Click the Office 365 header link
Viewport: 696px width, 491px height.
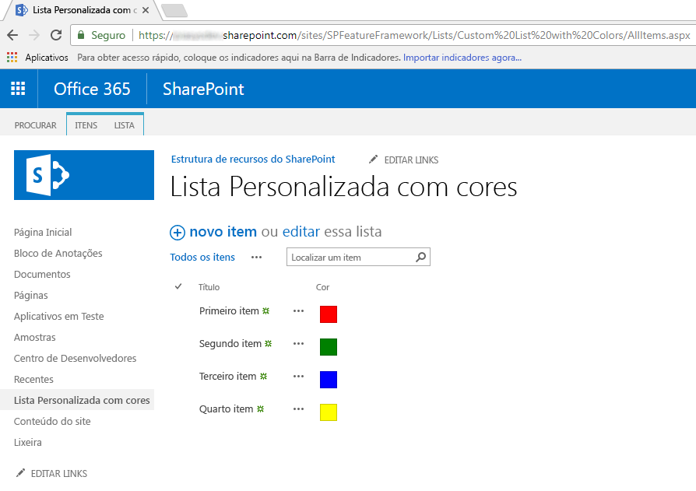pos(93,89)
